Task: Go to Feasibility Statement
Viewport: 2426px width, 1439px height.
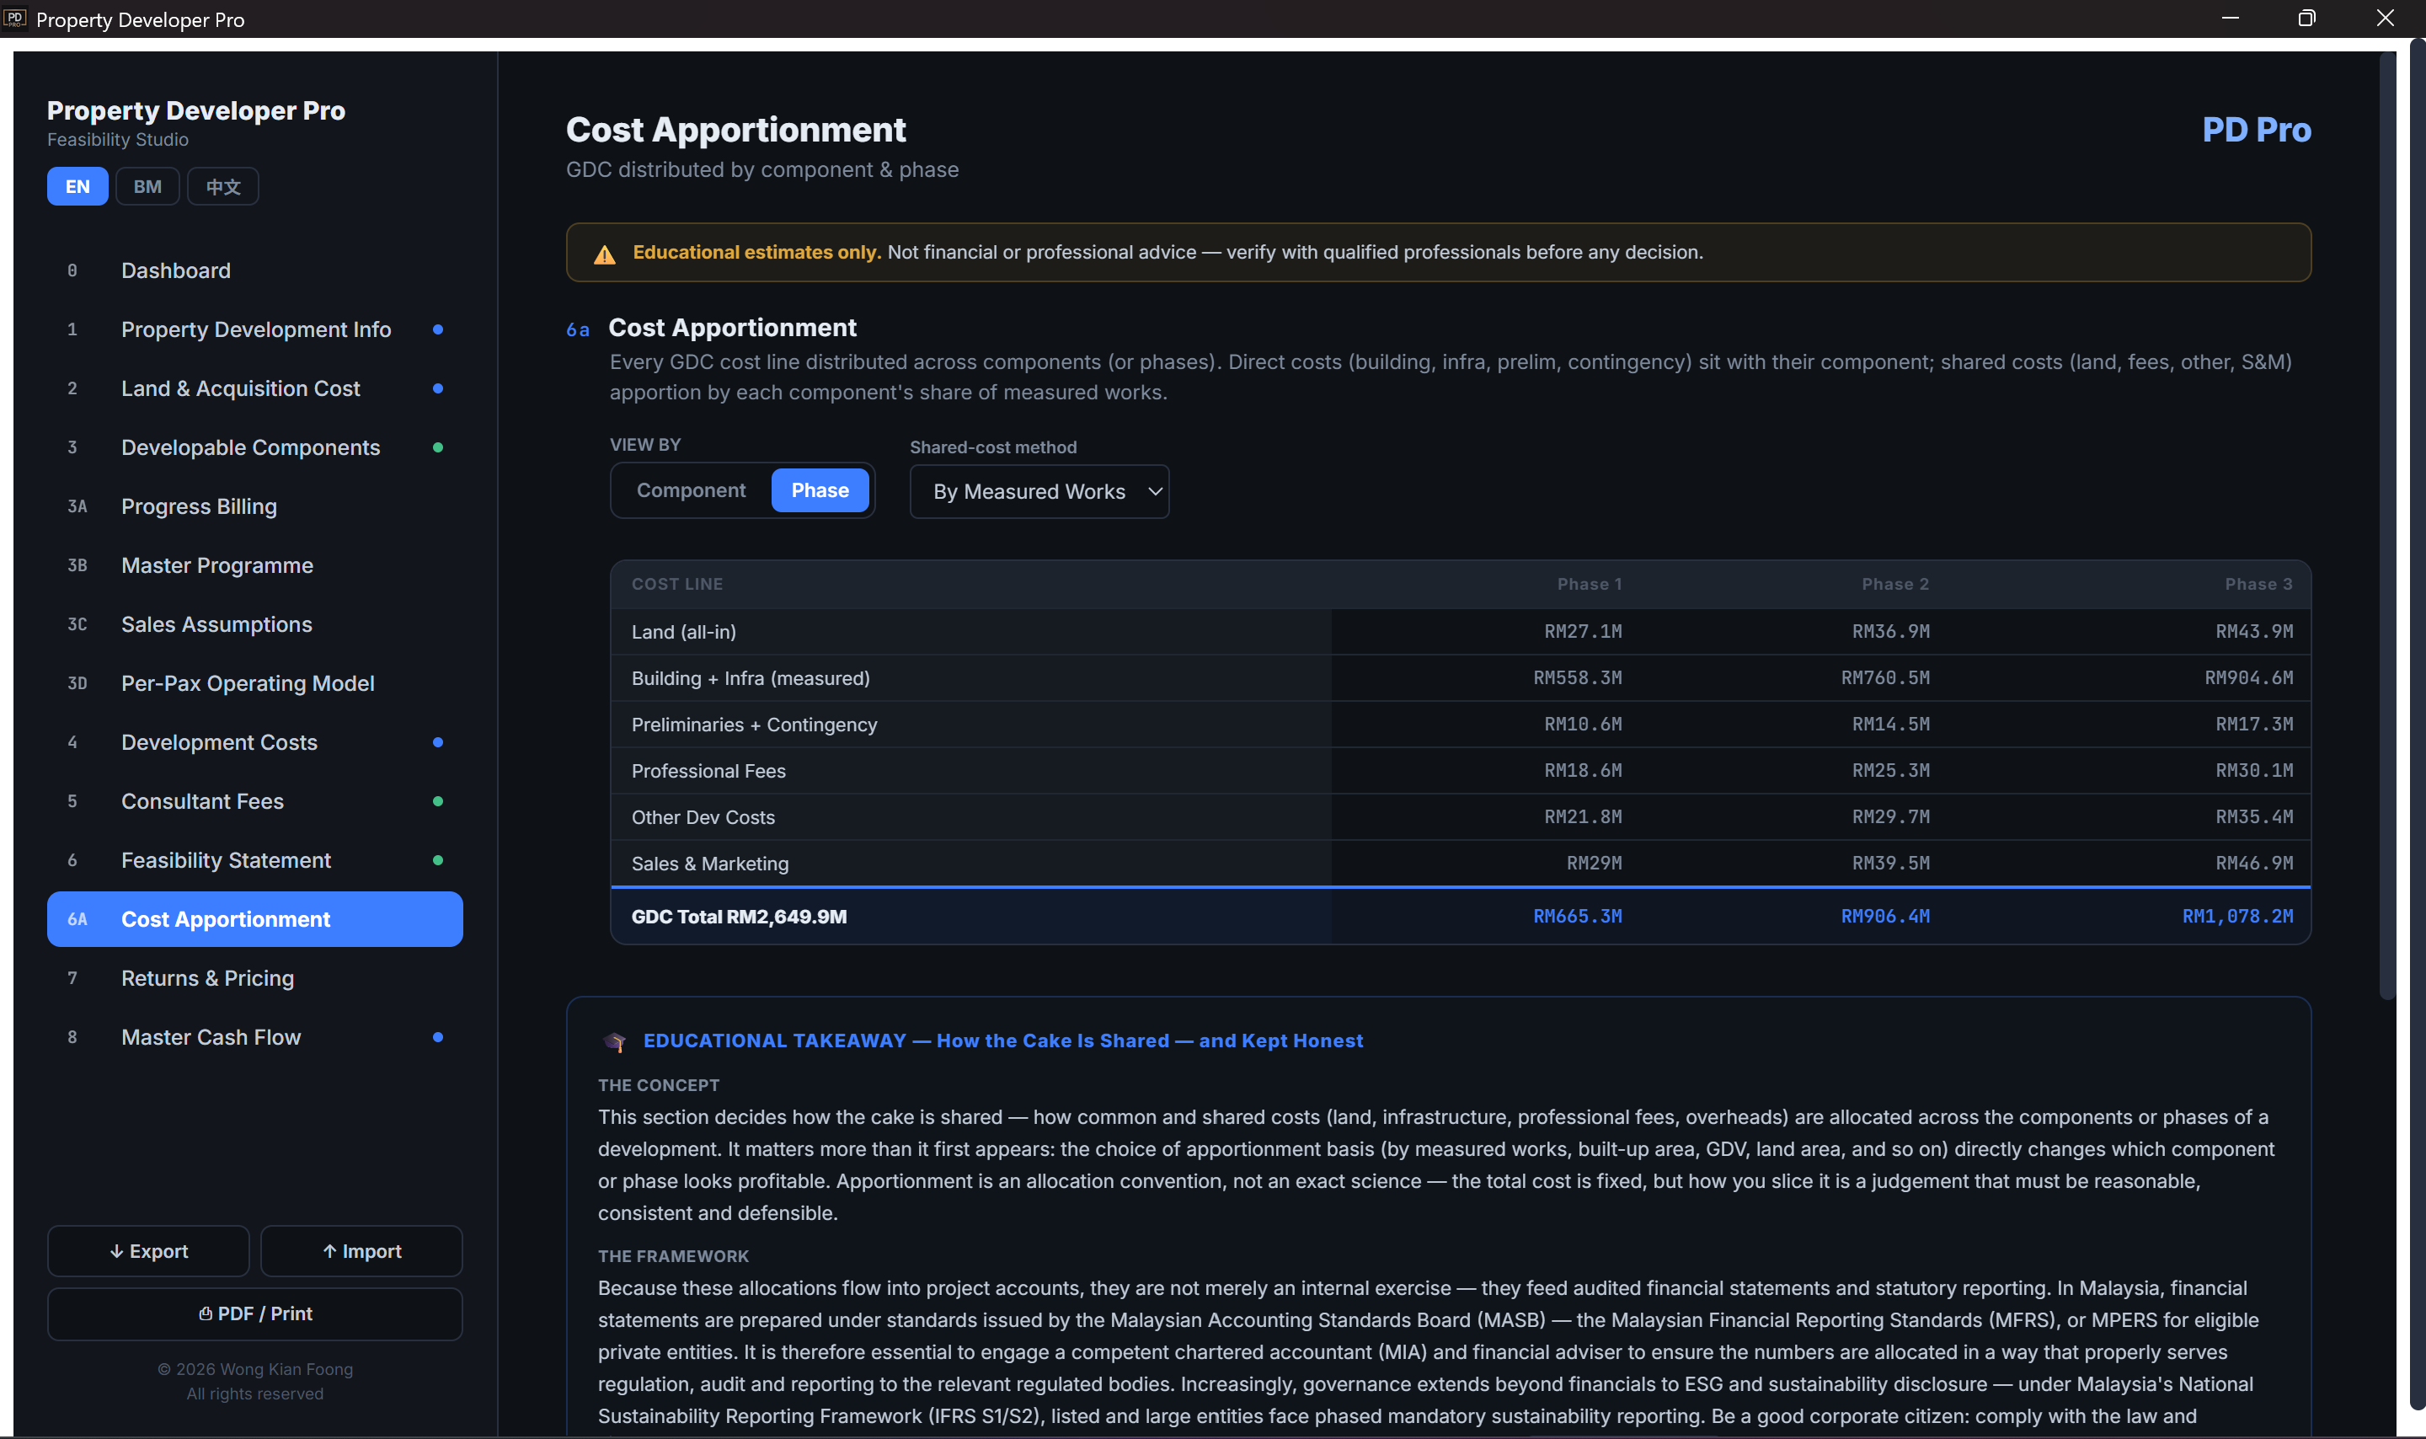Action: click(255, 861)
